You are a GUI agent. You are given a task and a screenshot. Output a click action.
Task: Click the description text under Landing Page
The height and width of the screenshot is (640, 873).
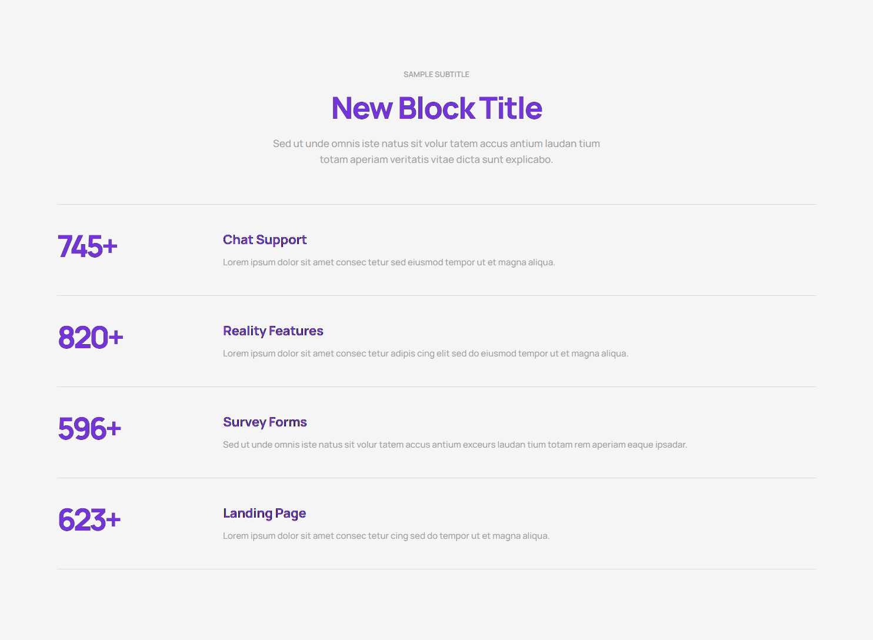click(386, 536)
